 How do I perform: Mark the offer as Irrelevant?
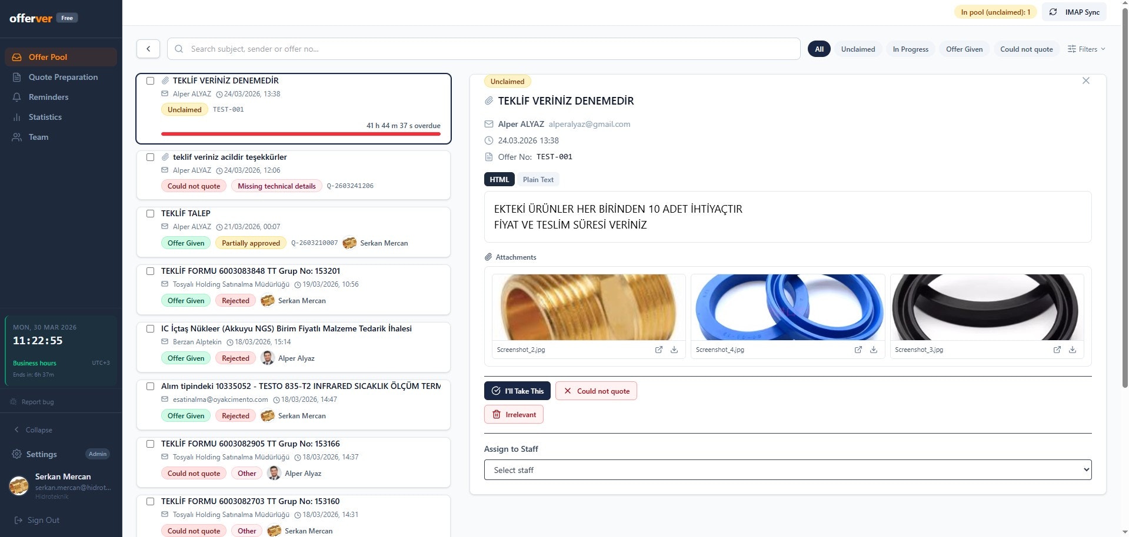click(x=514, y=414)
